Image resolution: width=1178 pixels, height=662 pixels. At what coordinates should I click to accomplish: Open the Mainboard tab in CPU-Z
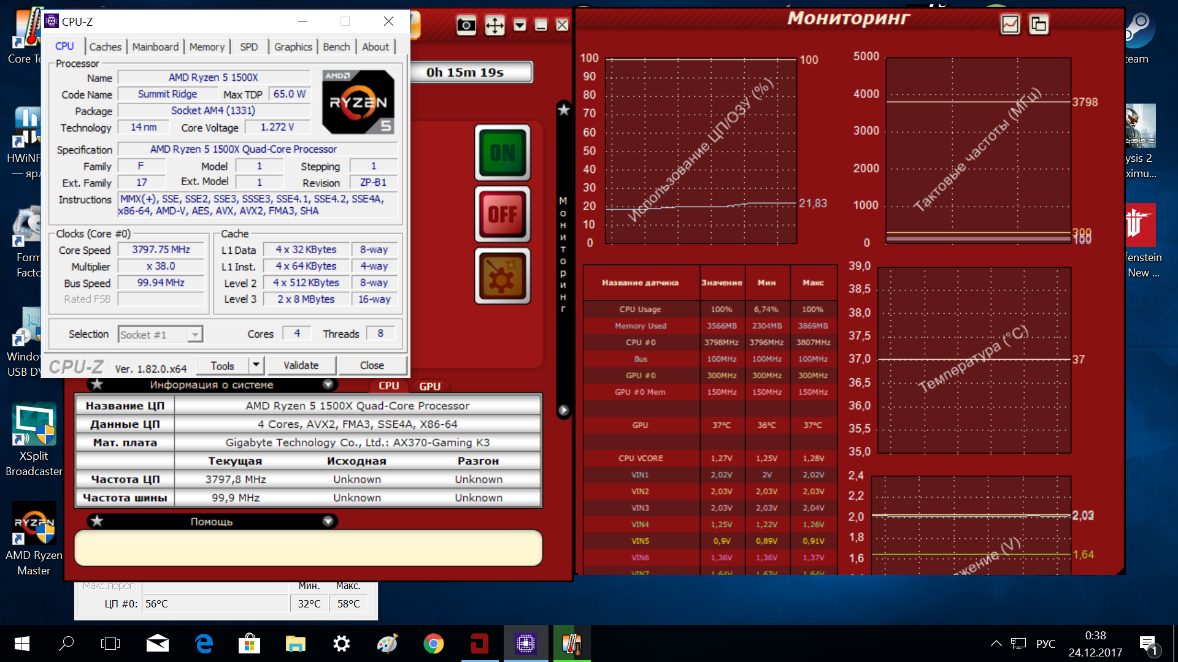tap(155, 47)
